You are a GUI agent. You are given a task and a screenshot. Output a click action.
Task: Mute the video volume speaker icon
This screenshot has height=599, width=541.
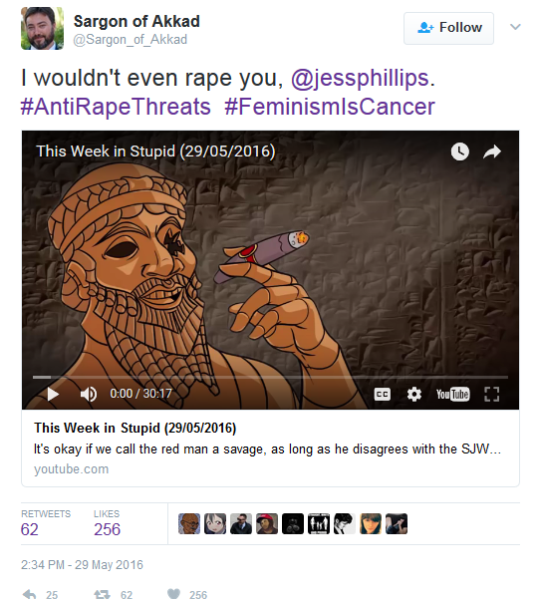(x=89, y=394)
